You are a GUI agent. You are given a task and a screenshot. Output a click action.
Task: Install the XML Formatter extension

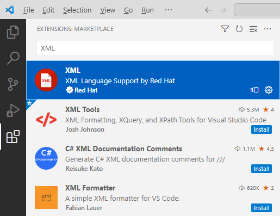(262, 208)
